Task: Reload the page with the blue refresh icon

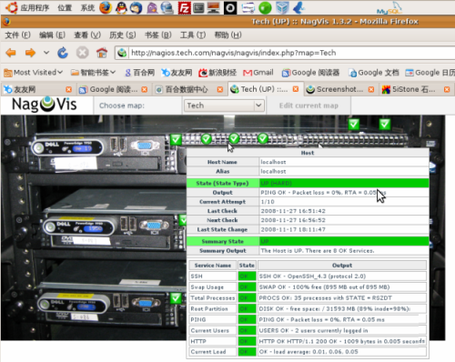Action: [x=63, y=53]
